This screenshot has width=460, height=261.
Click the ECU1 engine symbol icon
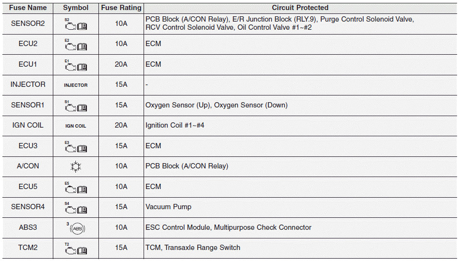click(x=76, y=67)
